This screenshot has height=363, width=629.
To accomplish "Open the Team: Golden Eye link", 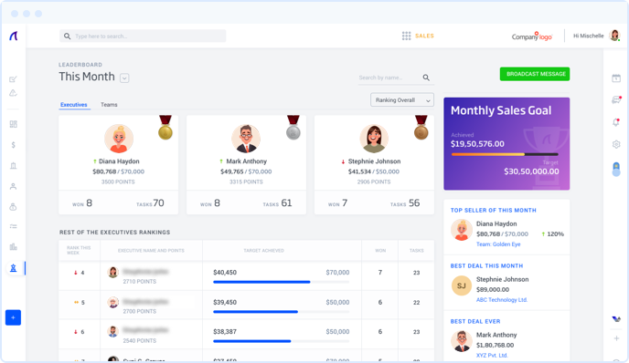I will coord(498,244).
